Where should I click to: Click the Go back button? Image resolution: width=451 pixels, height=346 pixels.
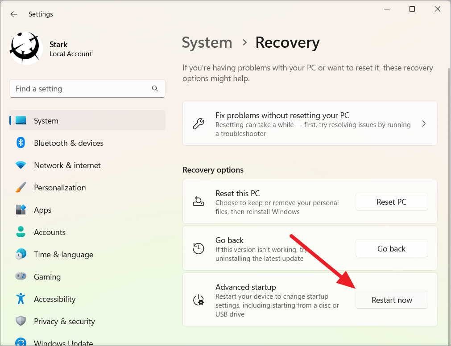pyautogui.click(x=392, y=249)
